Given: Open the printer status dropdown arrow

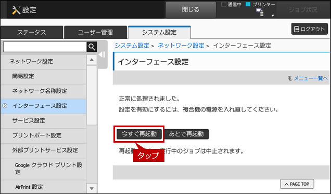Looking at the screenshot, I should point(273,16).
